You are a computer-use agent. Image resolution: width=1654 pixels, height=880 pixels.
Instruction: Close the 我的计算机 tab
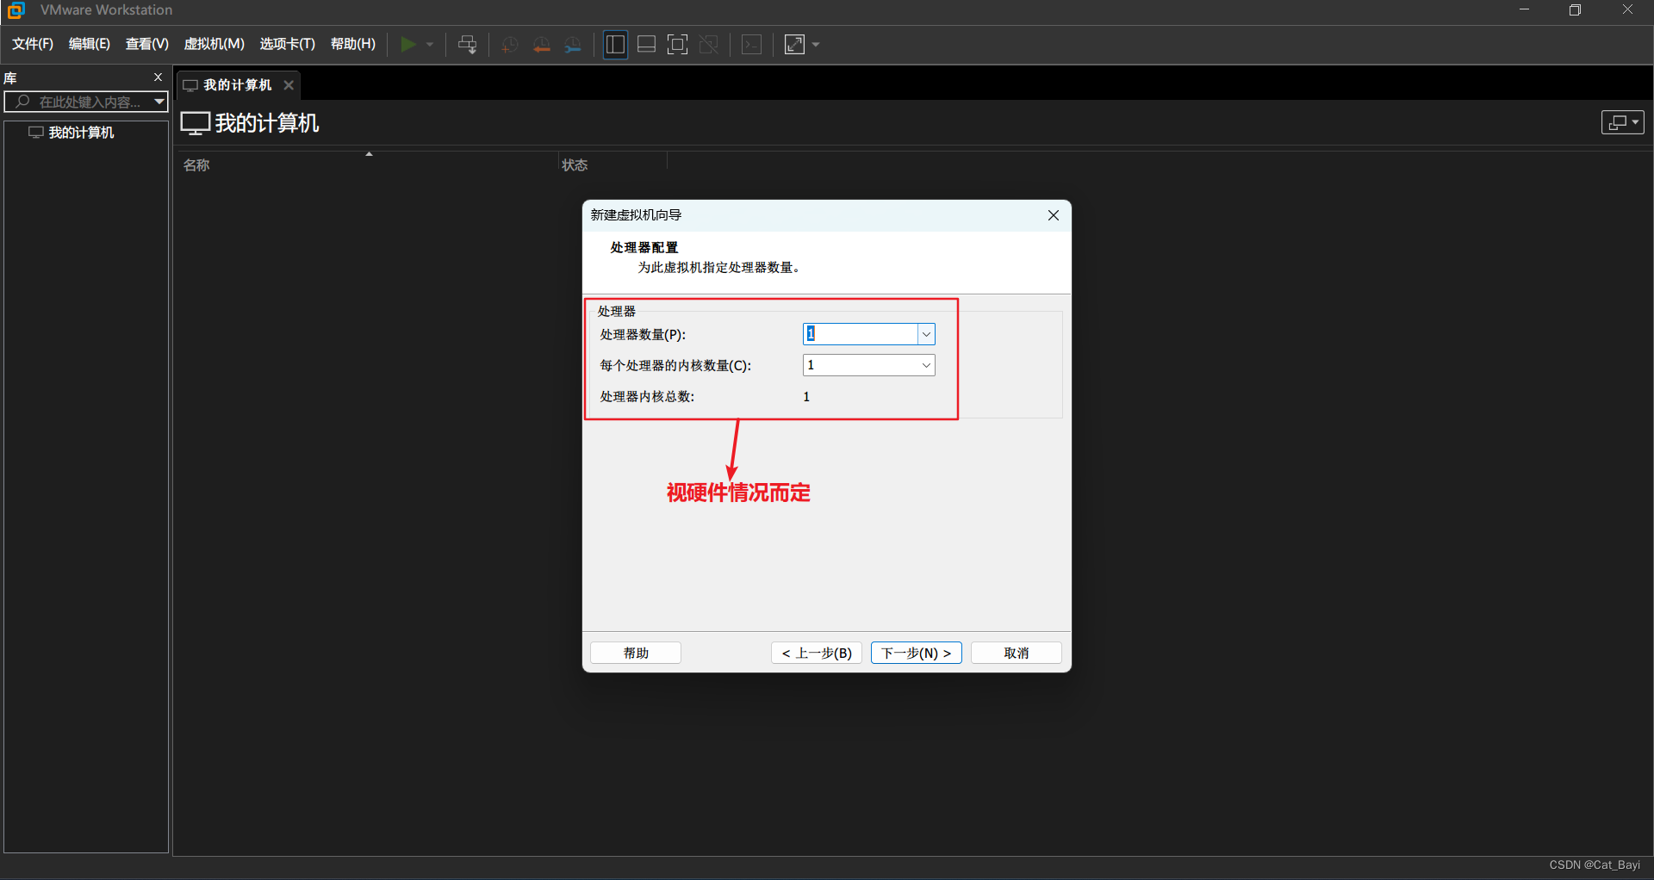click(x=289, y=85)
